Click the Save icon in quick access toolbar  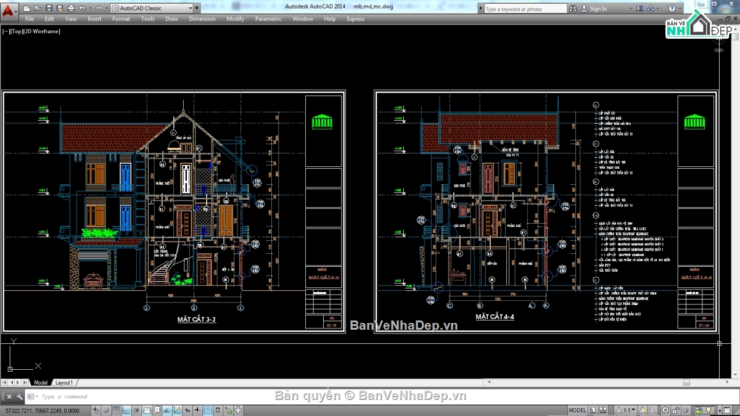(49, 9)
